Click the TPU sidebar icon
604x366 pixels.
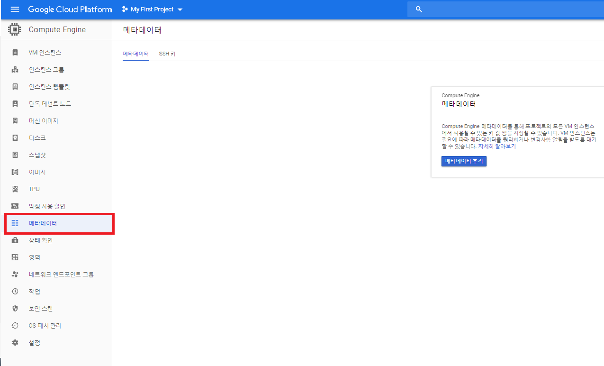pos(15,189)
